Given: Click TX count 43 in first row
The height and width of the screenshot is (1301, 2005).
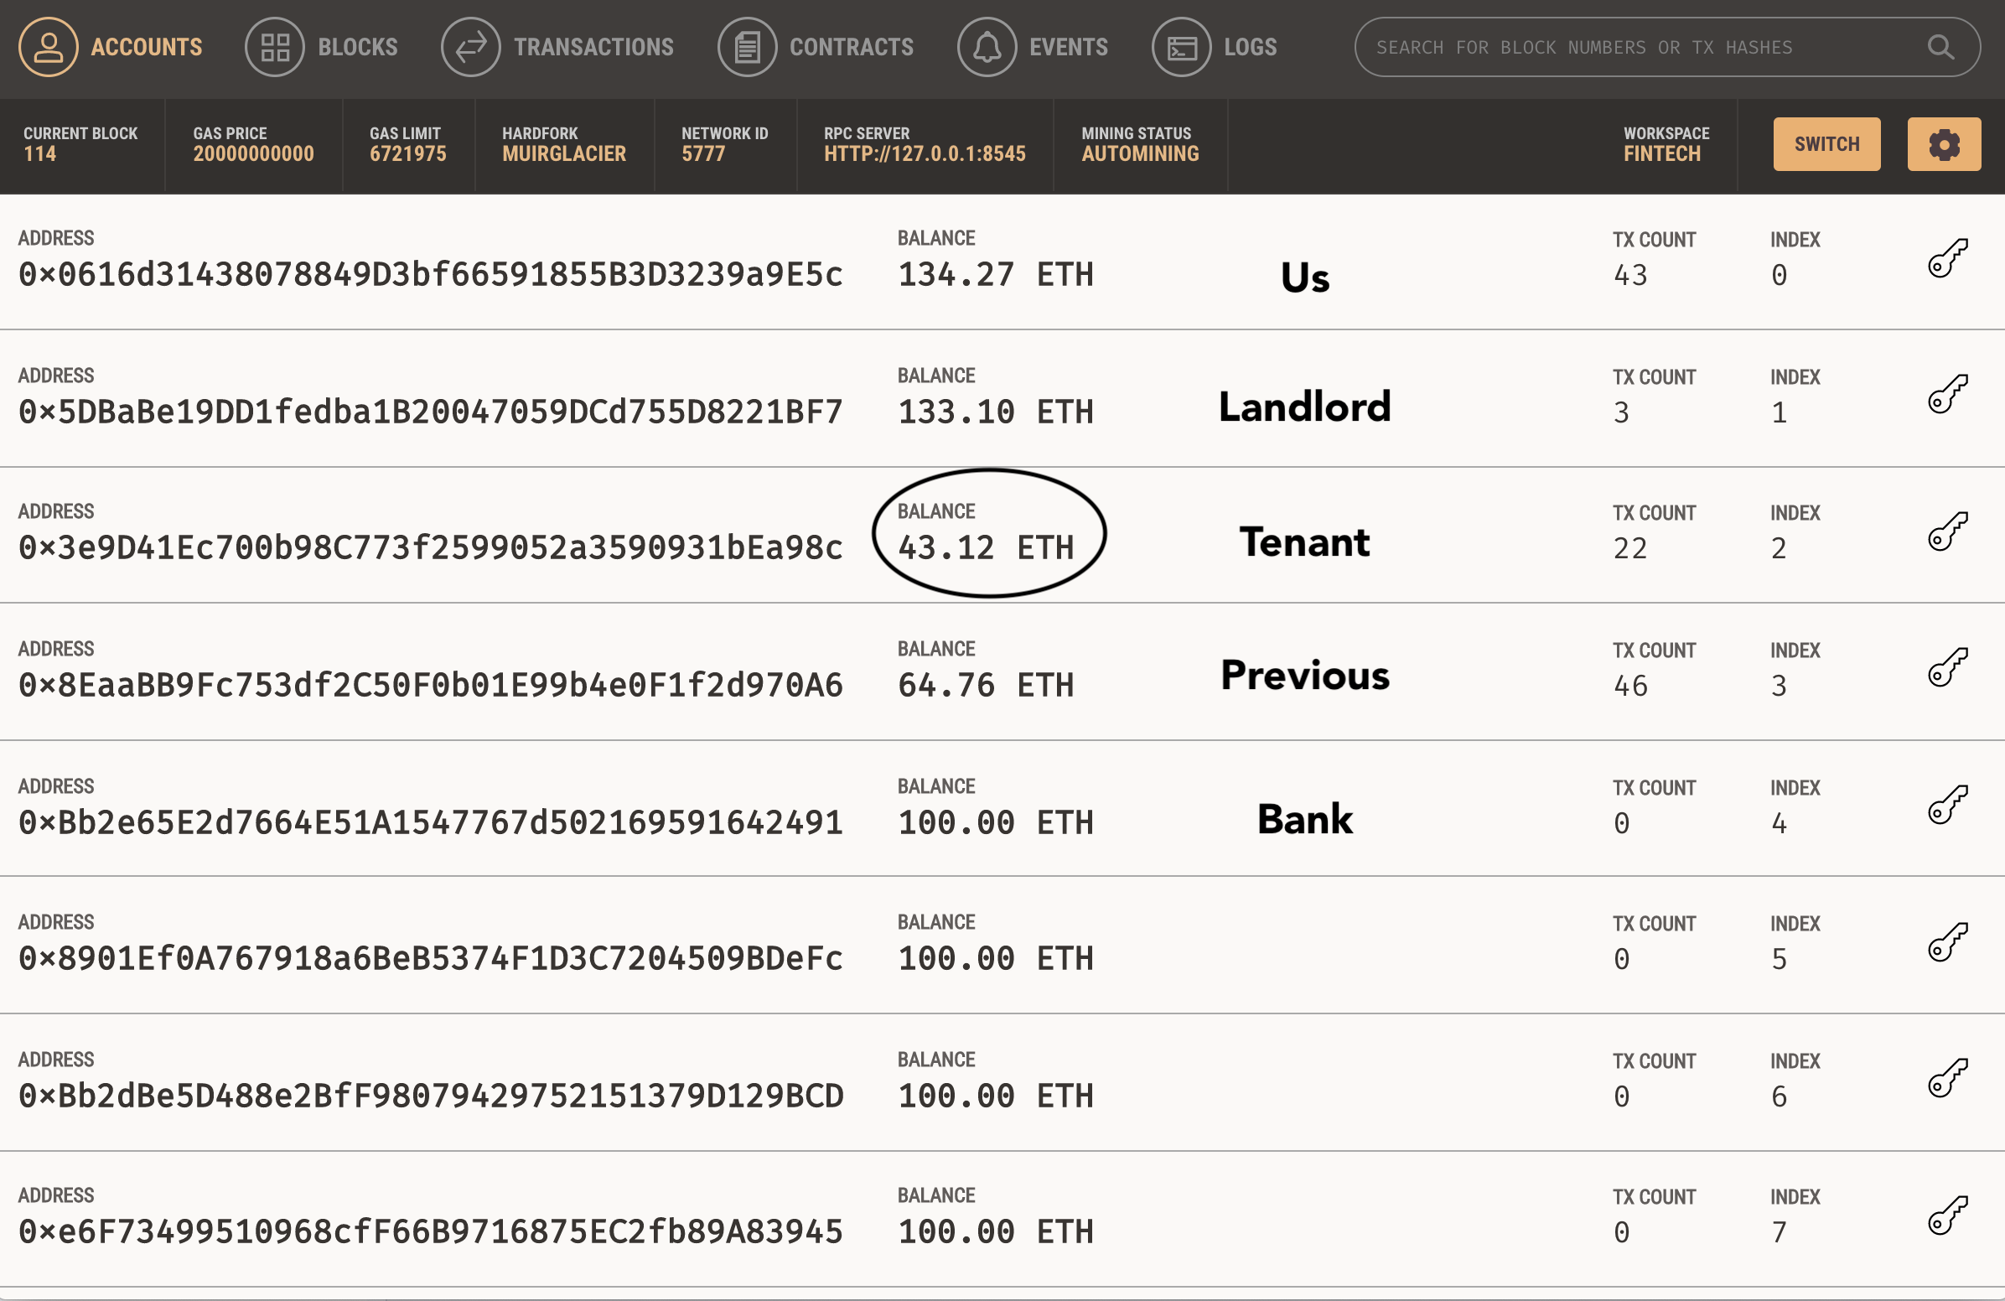Looking at the screenshot, I should (1630, 276).
